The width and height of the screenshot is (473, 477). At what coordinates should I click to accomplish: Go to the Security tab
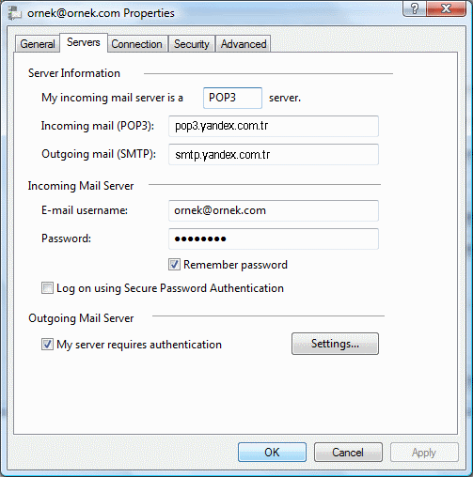point(192,44)
